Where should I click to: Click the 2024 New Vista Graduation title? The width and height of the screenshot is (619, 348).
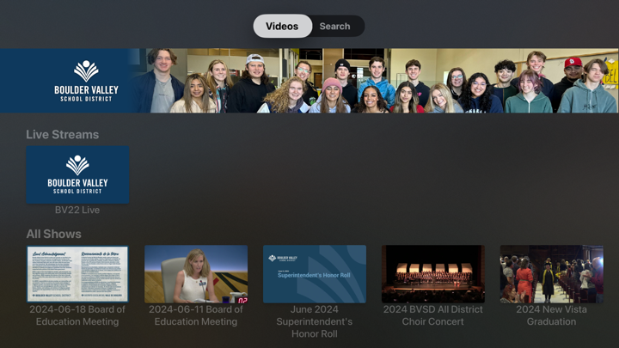(551, 315)
